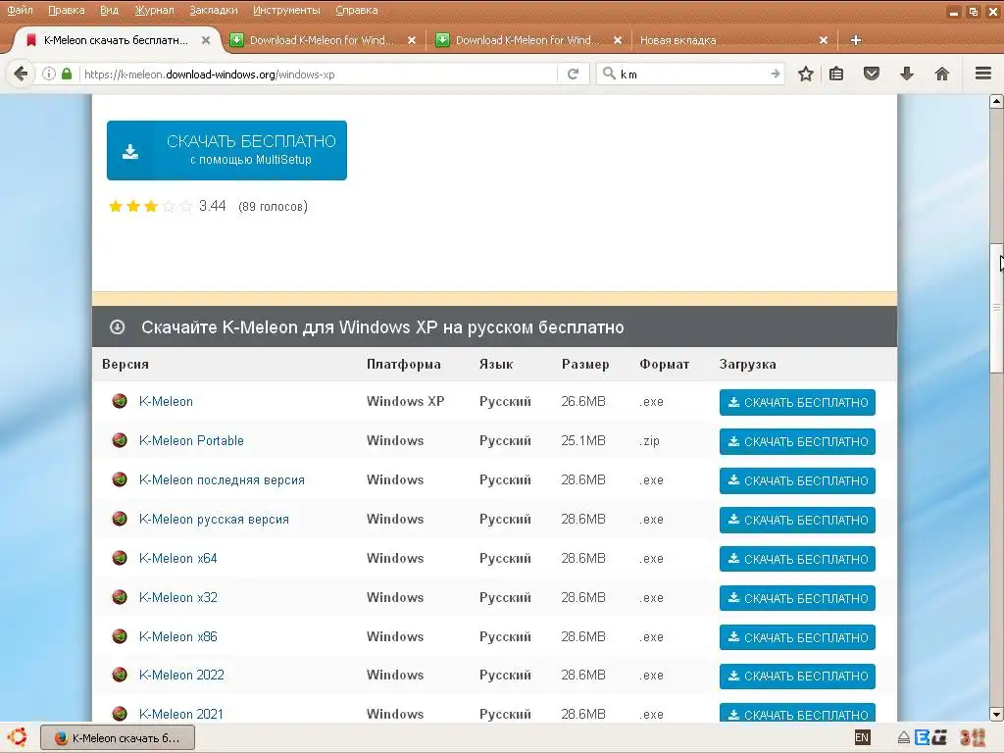
Task: Bookmark this page with the star icon
Action: [x=806, y=74]
